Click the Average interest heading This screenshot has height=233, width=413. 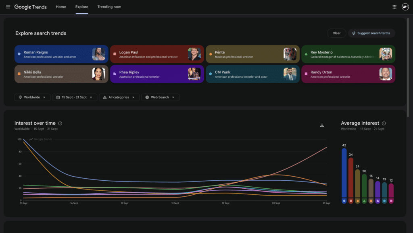(x=360, y=123)
